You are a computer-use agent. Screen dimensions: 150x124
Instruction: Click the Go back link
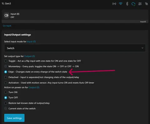[7, 26]
